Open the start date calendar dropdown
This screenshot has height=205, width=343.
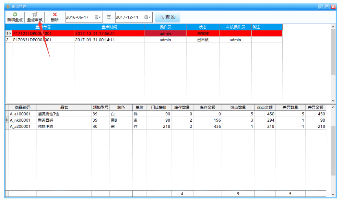pos(97,17)
